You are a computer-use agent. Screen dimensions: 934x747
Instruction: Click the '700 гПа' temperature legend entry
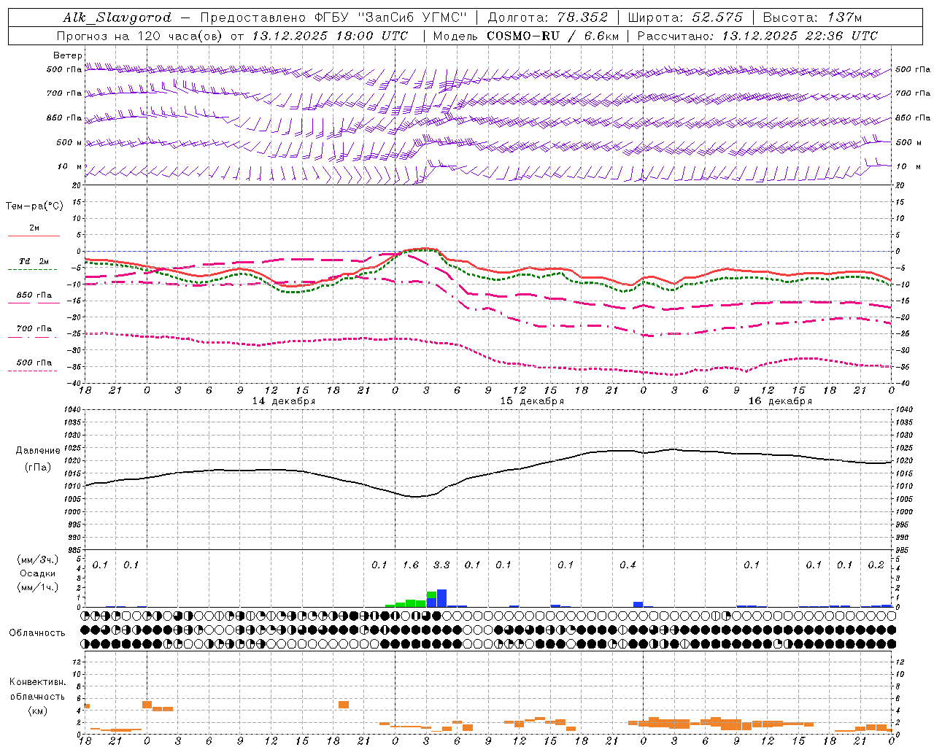[x=34, y=329]
